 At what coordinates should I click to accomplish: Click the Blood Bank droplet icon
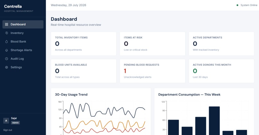(x=6, y=42)
